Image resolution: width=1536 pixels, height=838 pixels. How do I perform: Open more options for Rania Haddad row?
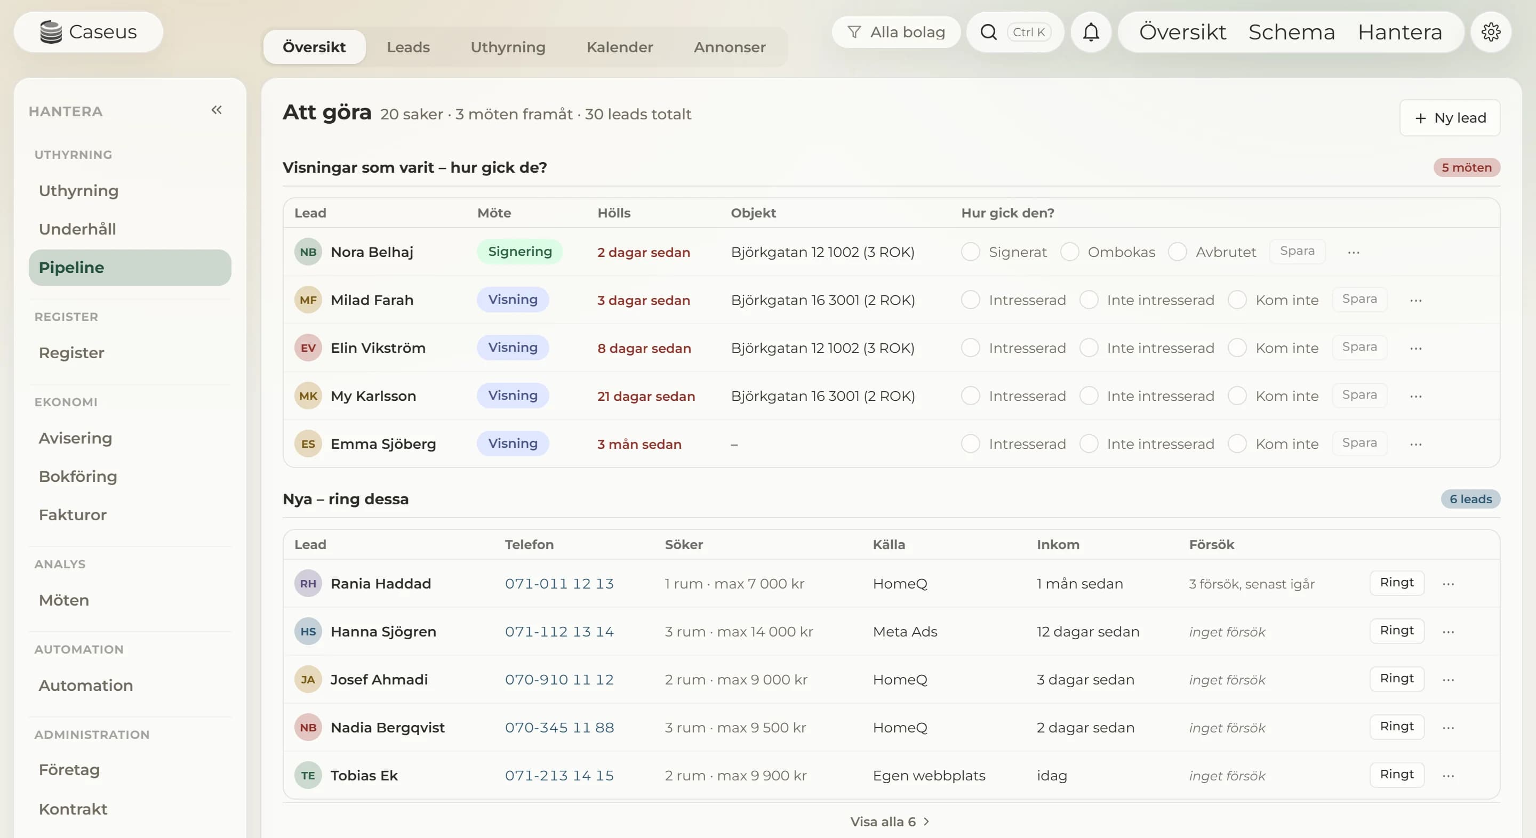click(x=1448, y=584)
